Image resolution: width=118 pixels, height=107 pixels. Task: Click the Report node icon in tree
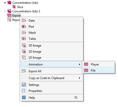9,20
